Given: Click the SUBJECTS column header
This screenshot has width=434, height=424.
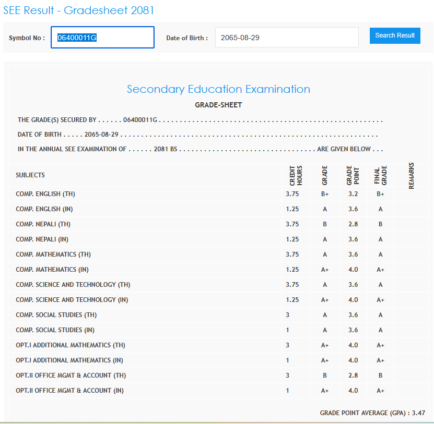Looking at the screenshot, I should (x=30, y=175).
